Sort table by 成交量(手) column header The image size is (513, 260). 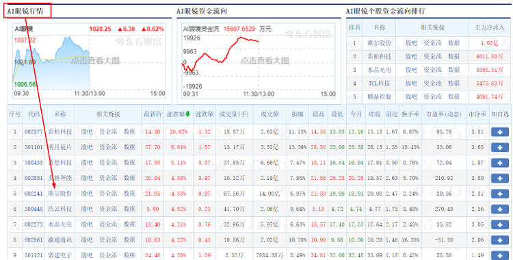(234, 114)
